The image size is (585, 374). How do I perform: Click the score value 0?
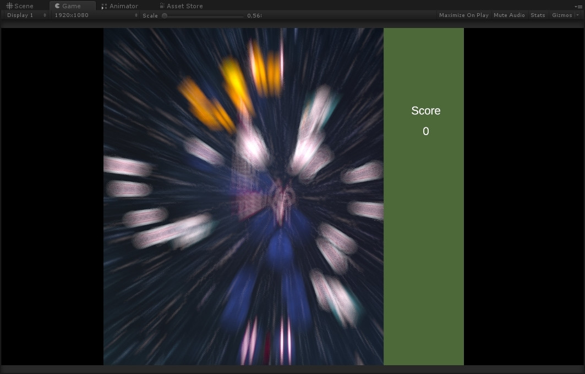tap(426, 131)
